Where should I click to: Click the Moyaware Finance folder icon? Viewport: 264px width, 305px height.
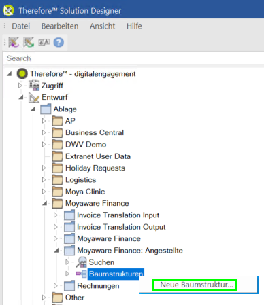tap(58, 203)
